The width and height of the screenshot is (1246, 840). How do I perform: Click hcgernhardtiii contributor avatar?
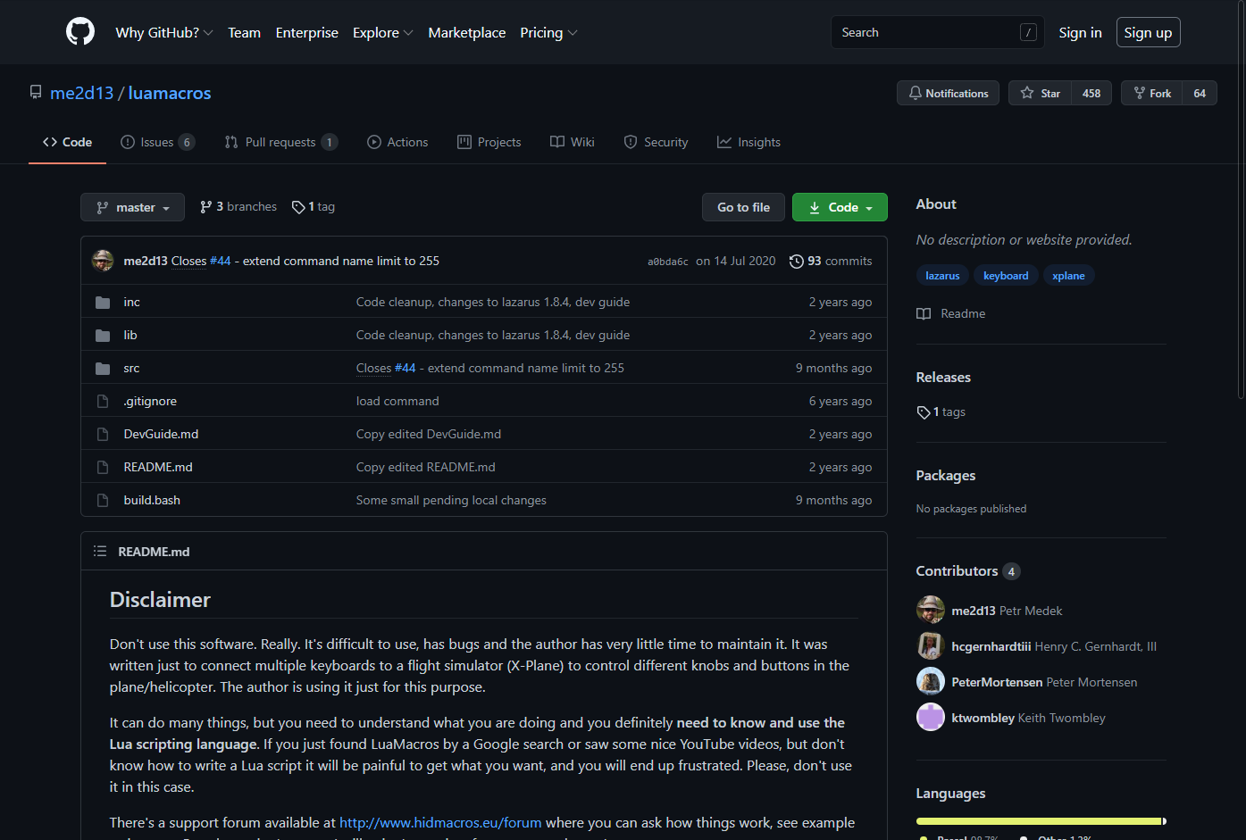coord(931,646)
